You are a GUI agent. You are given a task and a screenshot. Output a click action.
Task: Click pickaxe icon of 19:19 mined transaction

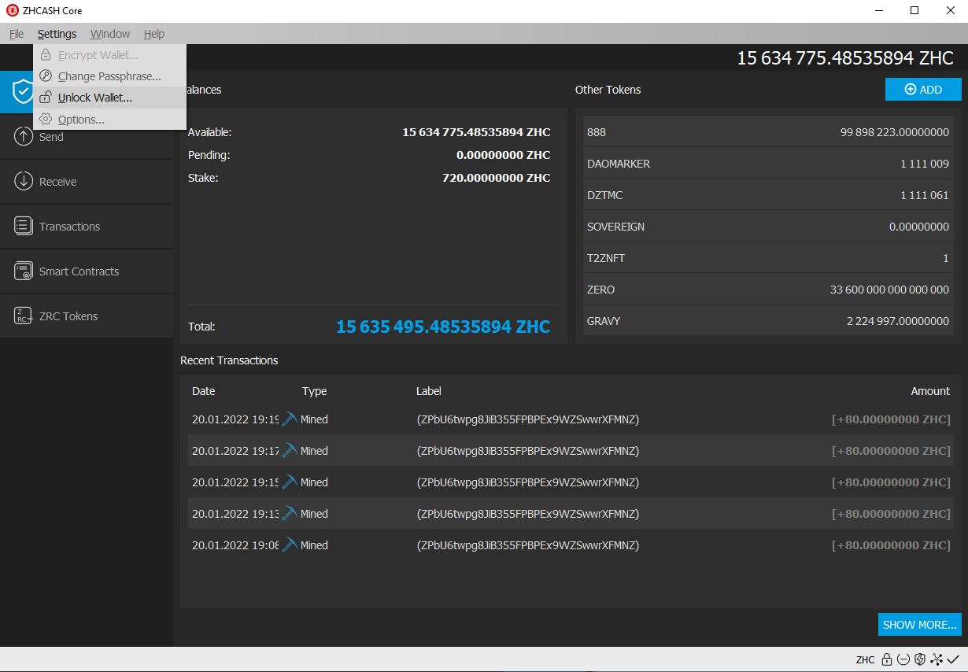pyautogui.click(x=289, y=419)
